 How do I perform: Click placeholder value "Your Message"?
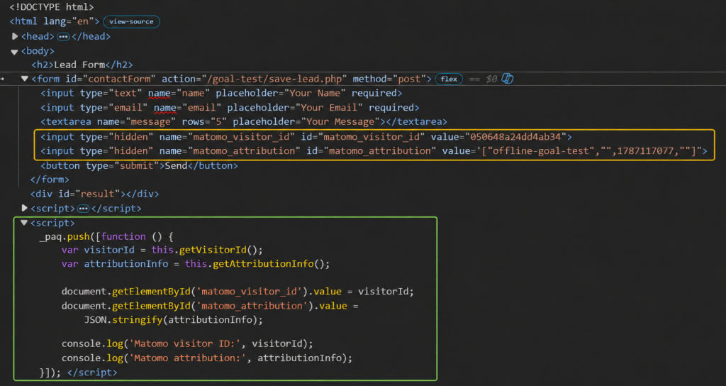[340, 122]
